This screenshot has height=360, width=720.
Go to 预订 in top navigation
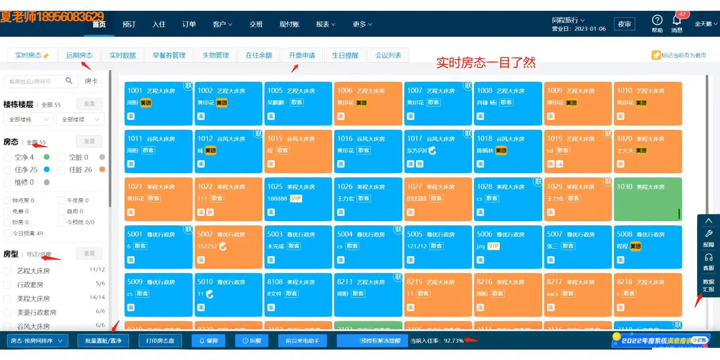pyautogui.click(x=129, y=24)
